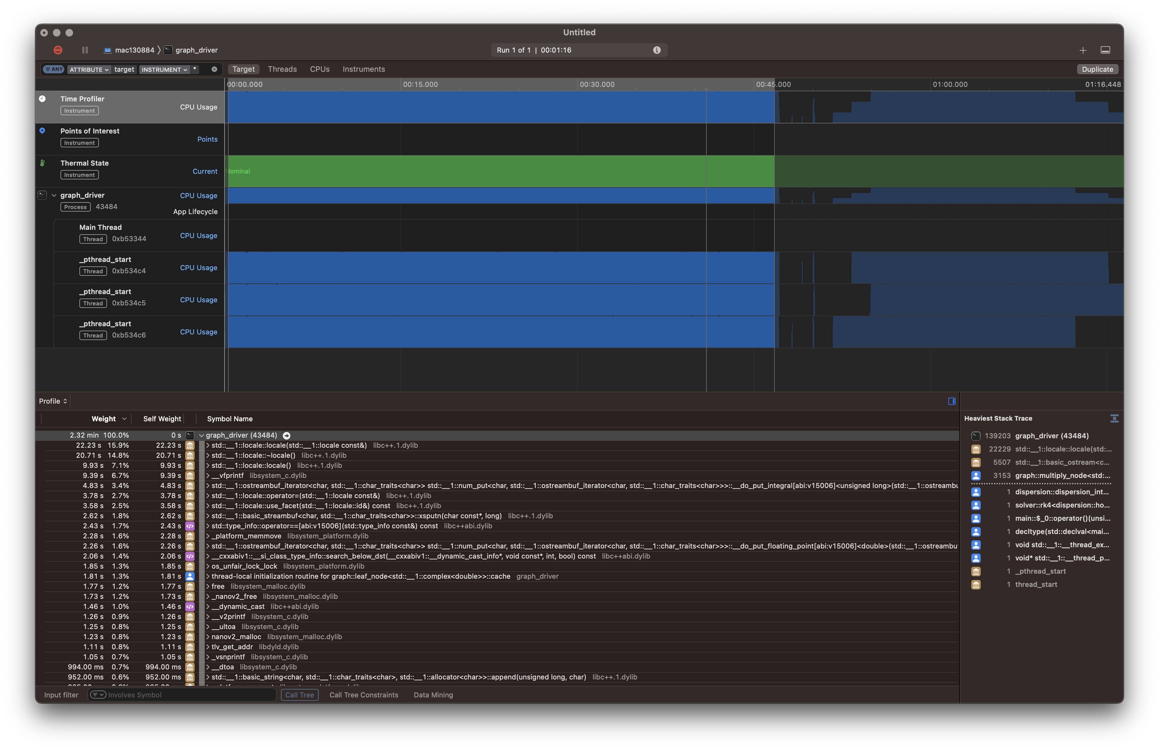Switch to the Threads tab

[x=282, y=69]
